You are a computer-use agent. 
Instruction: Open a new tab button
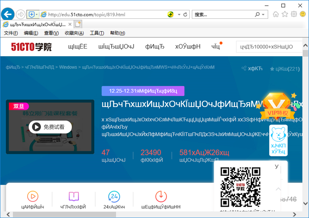coord(78,24)
